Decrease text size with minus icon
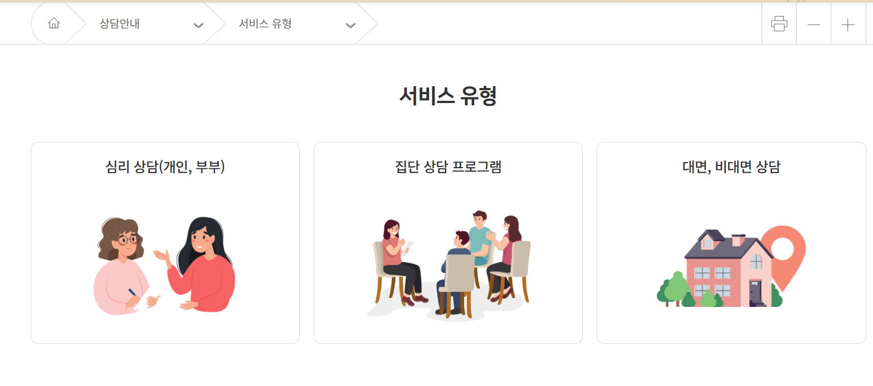This screenshot has width=873, height=386. pyautogui.click(x=813, y=25)
